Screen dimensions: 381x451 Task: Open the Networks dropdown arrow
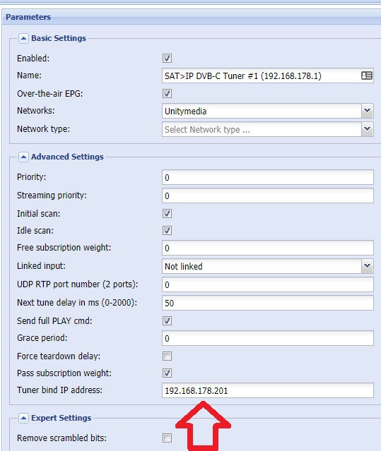pyautogui.click(x=367, y=111)
